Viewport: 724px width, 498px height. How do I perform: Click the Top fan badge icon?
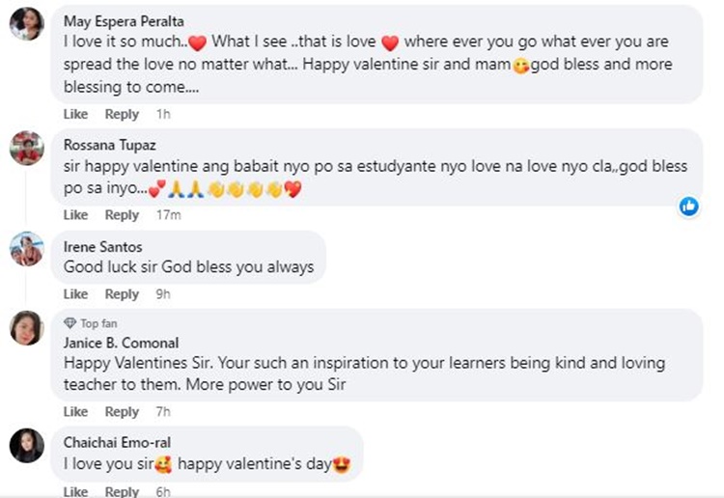coord(70,323)
